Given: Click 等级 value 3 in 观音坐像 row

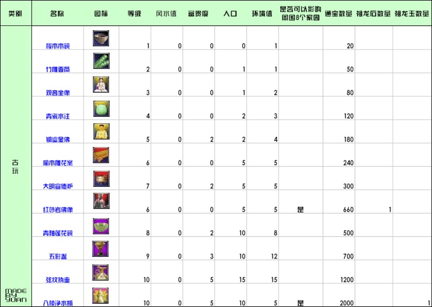Looking at the screenshot, I should [x=147, y=93].
